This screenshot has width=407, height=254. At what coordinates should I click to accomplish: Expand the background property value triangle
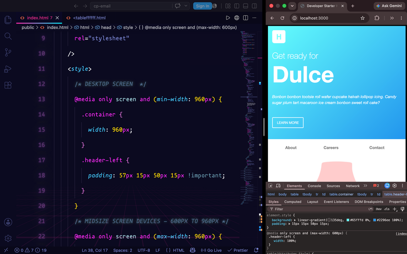pos(295,220)
